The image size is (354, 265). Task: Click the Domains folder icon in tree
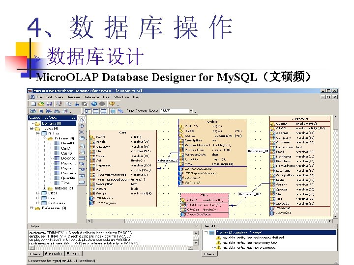37,124
